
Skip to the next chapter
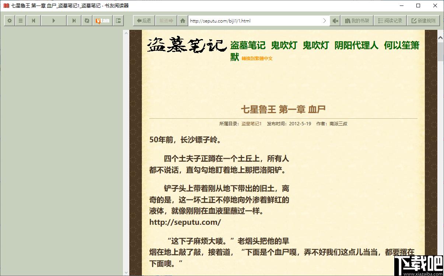74,21
